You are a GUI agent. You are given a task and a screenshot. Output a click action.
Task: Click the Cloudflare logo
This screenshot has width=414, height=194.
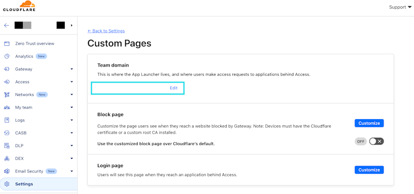[19, 6]
